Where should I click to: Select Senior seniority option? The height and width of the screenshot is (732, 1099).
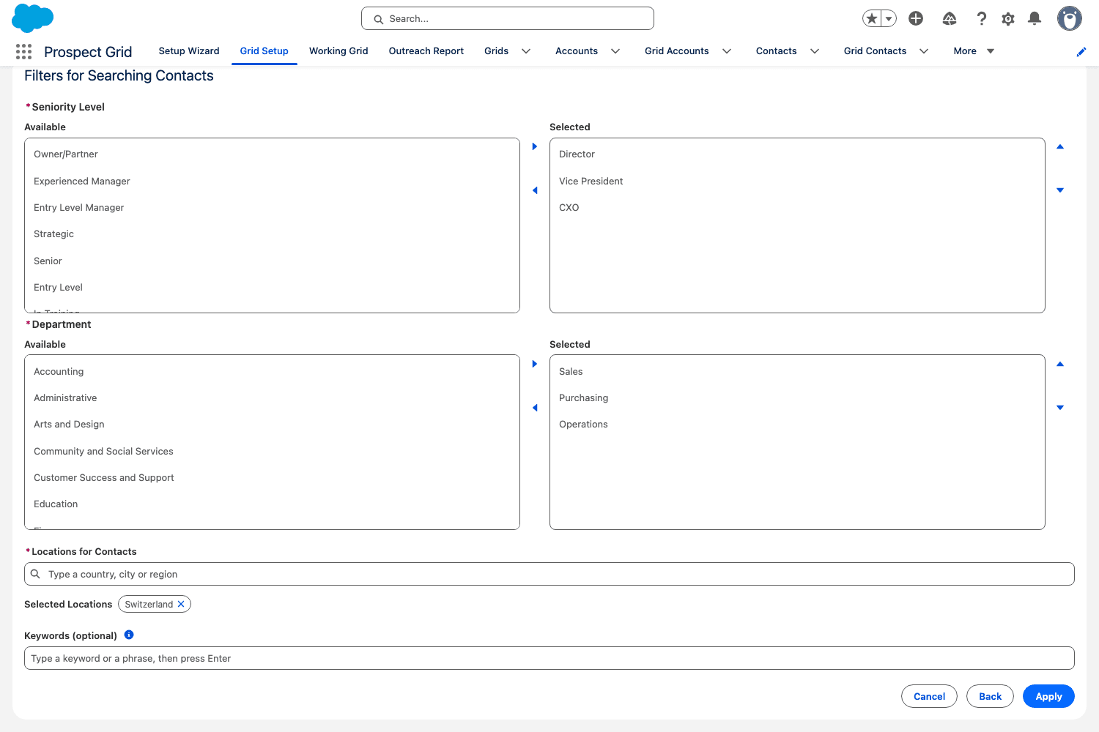tap(272, 261)
